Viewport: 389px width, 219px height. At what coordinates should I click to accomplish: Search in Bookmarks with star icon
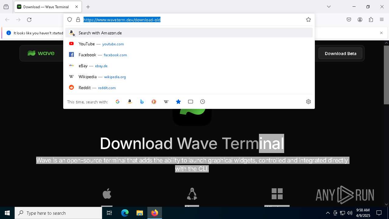pos(178,102)
